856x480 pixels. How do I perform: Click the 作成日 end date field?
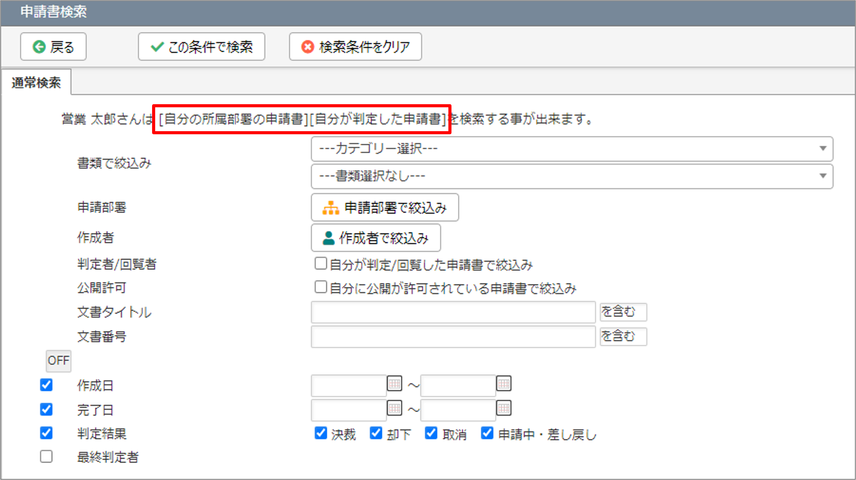(458, 385)
